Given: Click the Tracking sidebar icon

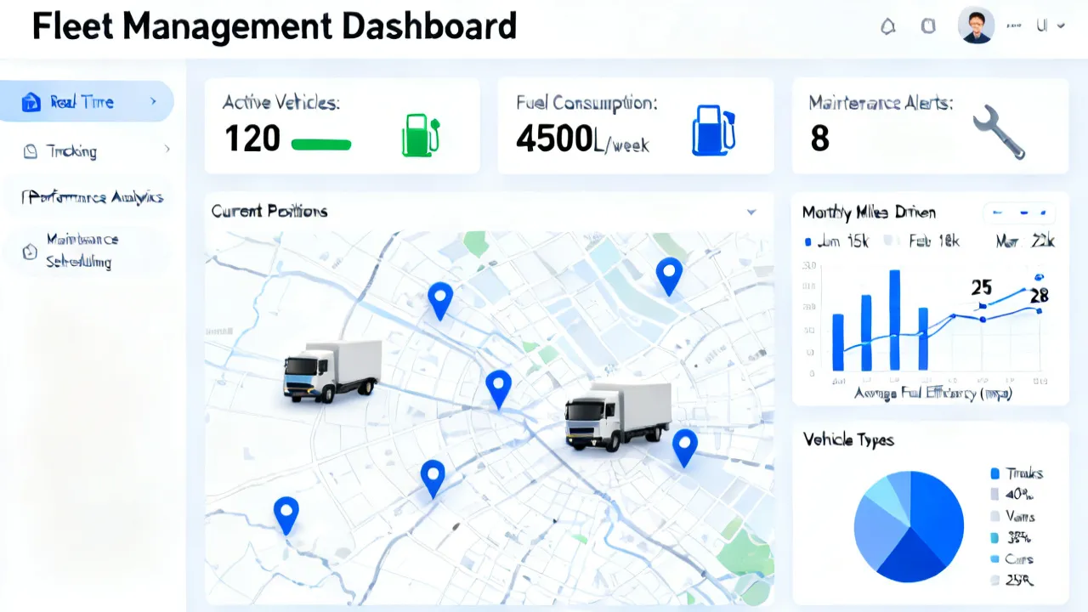Looking at the screenshot, I should point(31,151).
